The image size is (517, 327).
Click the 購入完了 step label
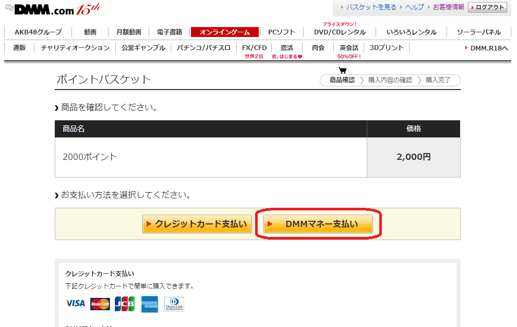[x=438, y=80]
